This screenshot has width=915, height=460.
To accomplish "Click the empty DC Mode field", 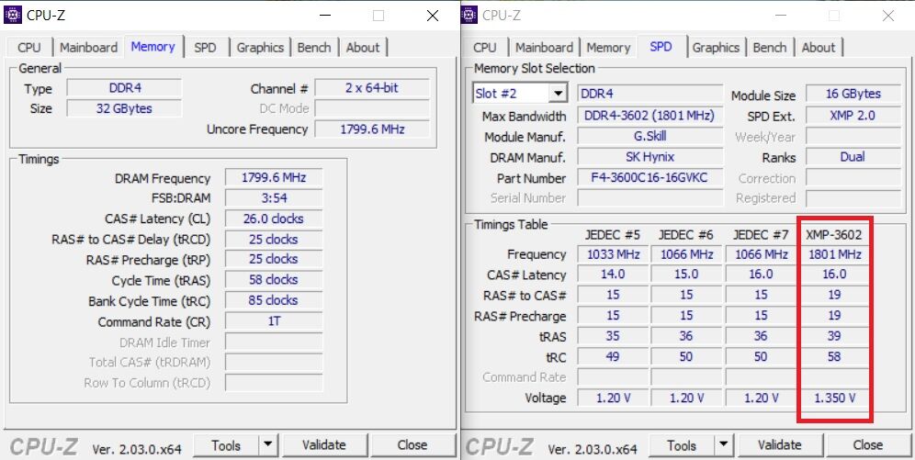I will click(x=372, y=108).
